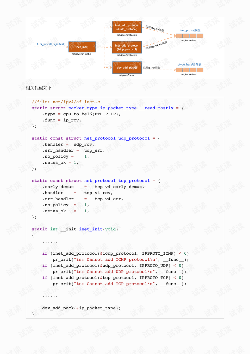Click the "inet_protos数组" label

click(x=190, y=30)
